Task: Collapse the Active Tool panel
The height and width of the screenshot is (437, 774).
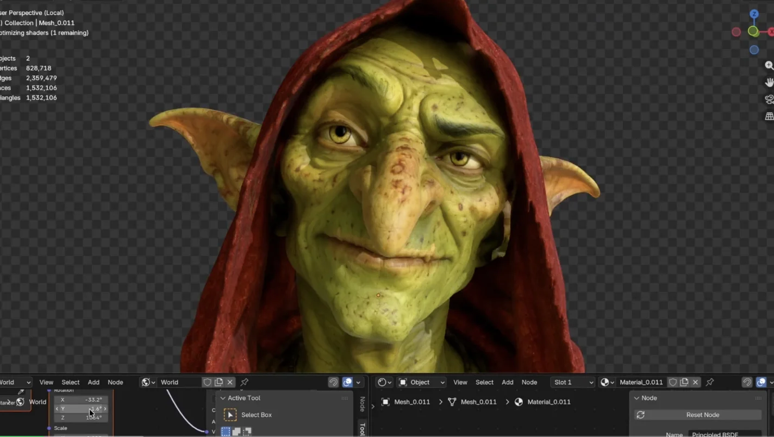Action: click(223, 398)
